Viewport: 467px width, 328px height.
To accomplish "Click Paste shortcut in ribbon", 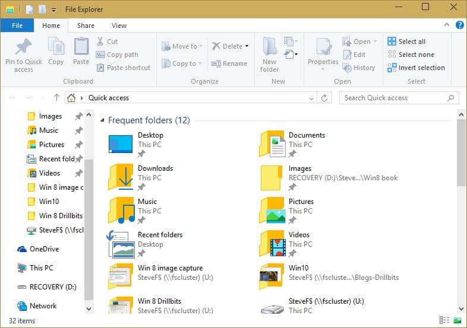I will 124,68.
